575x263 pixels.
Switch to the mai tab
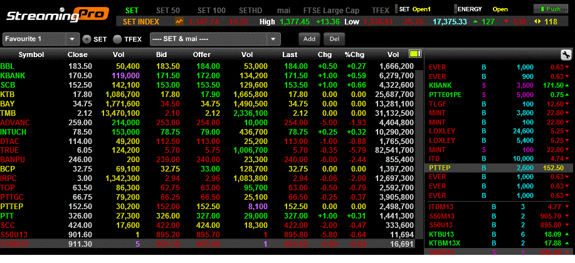coord(283,10)
